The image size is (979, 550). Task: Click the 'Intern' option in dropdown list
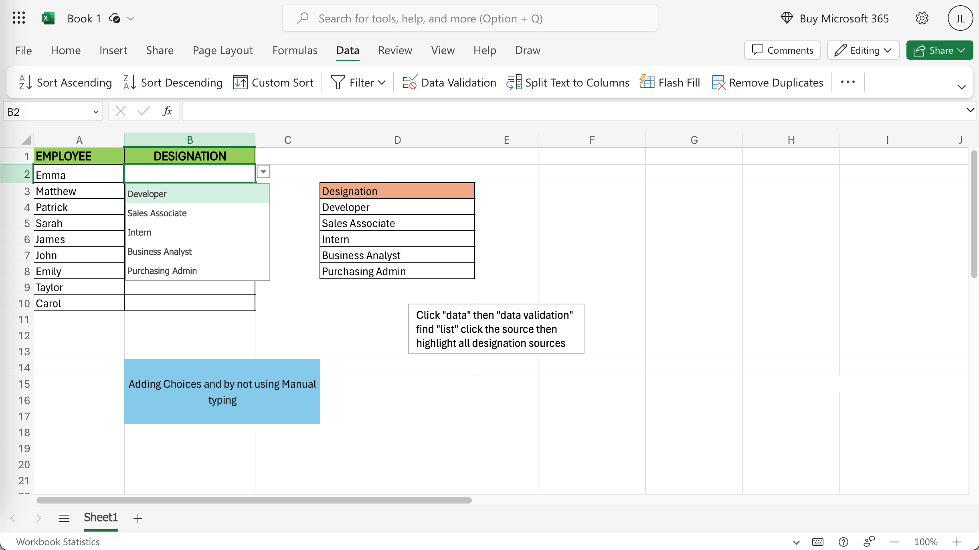click(x=139, y=232)
